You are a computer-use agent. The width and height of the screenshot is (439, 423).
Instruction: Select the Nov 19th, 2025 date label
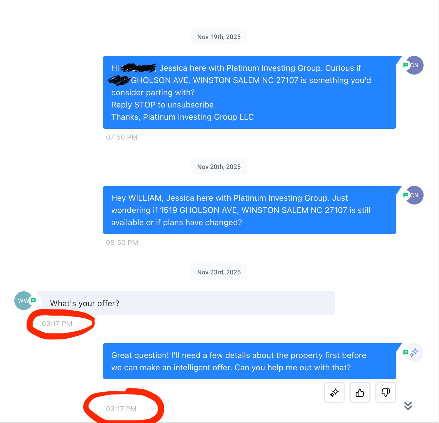click(219, 37)
